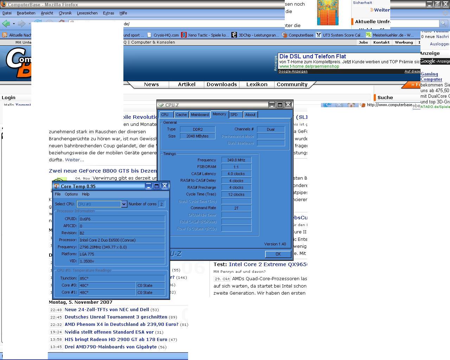This screenshot has height=360, width=450.
Task: Open the back history dropdown arrow
Action: click(x=14, y=24)
